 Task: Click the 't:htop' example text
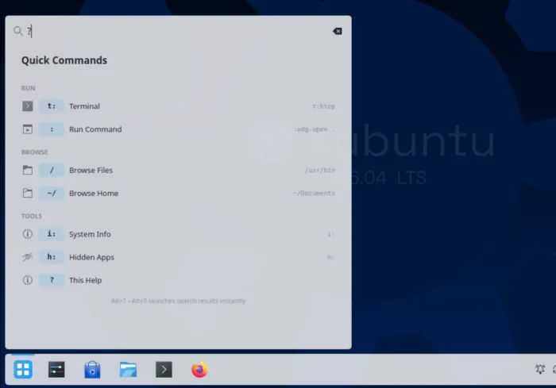[323, 106]
